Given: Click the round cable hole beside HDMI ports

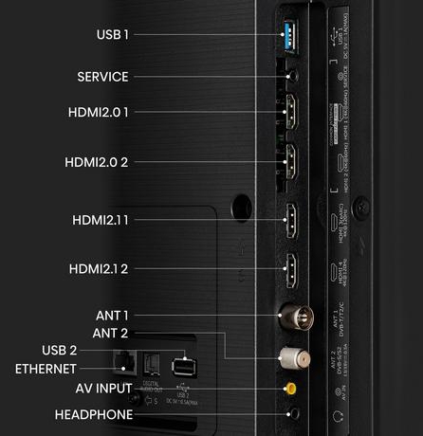Looking at the screenshot, I should coord(242,208).
